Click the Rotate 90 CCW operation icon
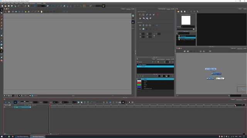The image size is (247, 138). click(150, 25)
